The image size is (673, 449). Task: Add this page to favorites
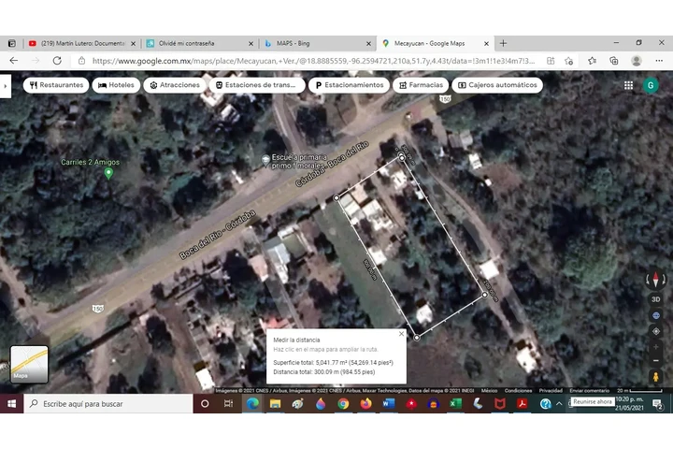(x=568, y=61)
